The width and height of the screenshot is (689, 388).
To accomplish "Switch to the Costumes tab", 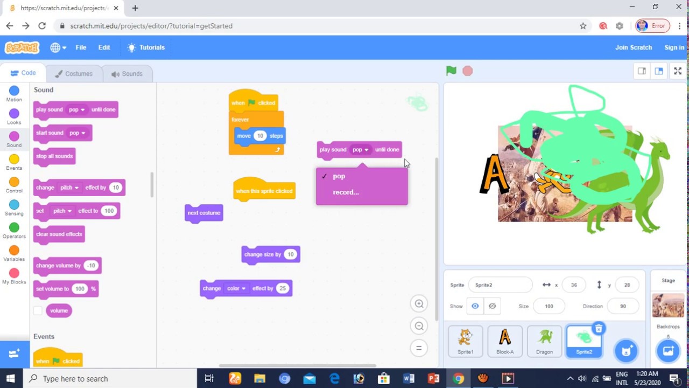I will pyautogui.click(x=73, y=74).
